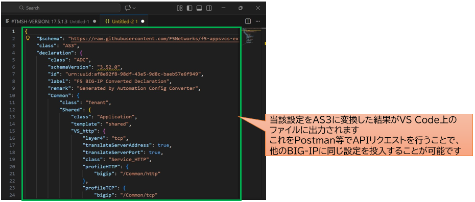Toggle the bottom panel visibility
Image resolution: width=475 pixels, height=202 pixels.
pyautogui.click(x=199, y=8)
